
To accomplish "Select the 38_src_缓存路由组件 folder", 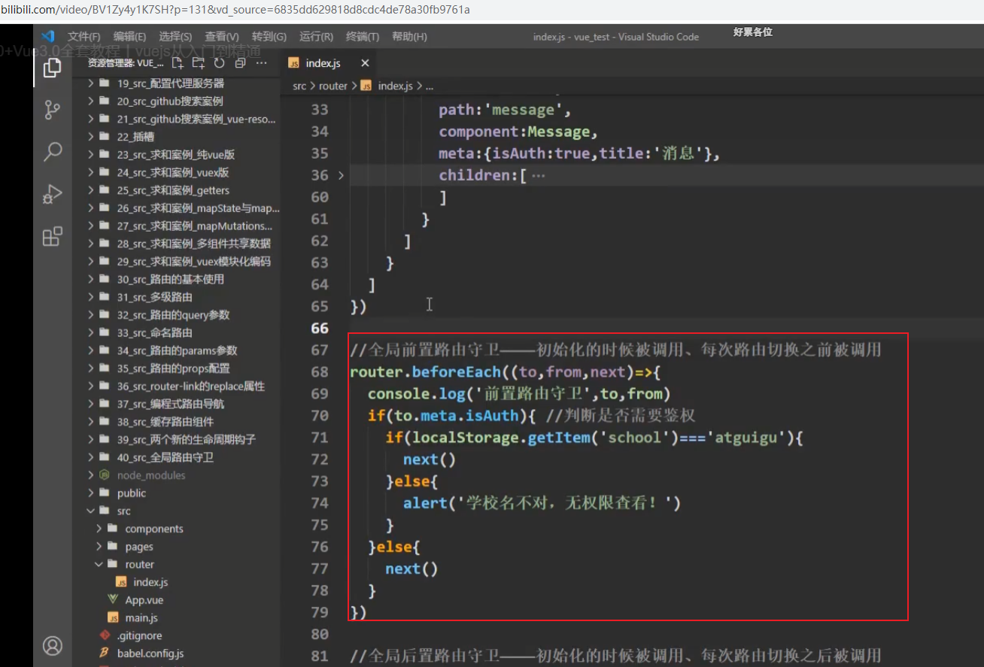I will coord(166,422).
